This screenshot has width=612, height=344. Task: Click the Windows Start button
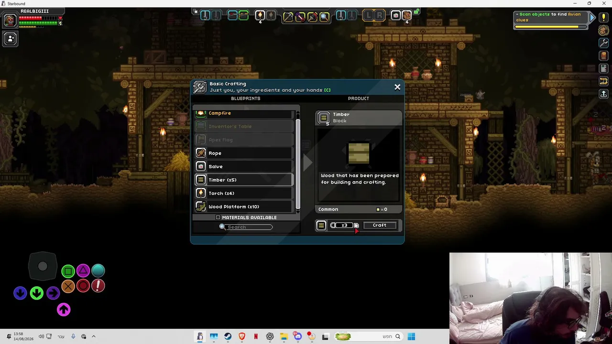point(411,336)
